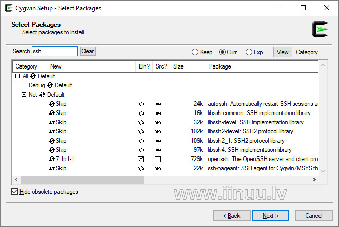This screenshot has height=227, width=339.
Task: Click the horizontal scrollbar thumb
Action: click(83, 179)
